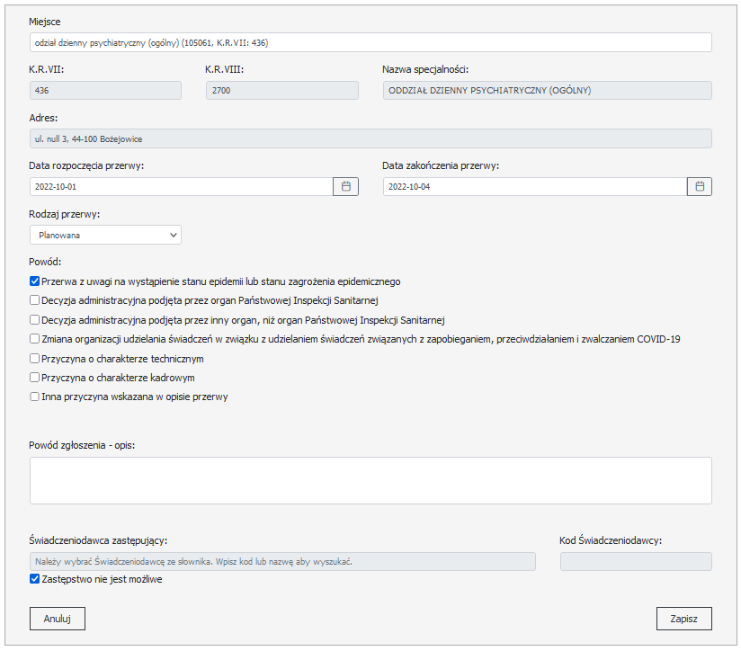Click the break start date input field
The width and height of the screenshot is (741, 651).
[181, 186]
